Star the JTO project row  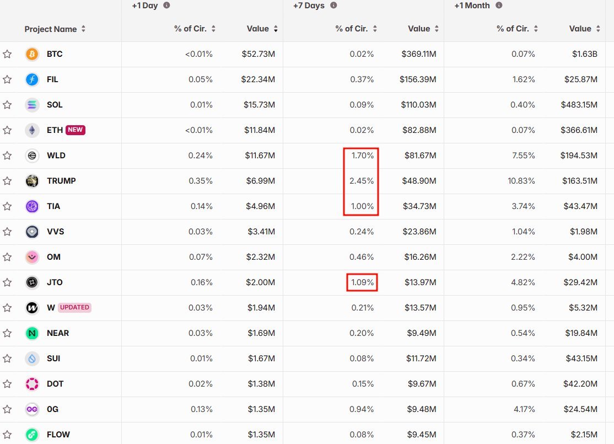coord(7,282)
